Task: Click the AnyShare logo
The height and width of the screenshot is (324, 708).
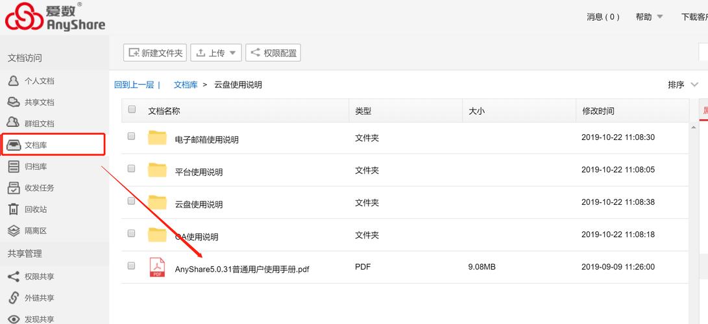Action: click(x=55, y=17)
